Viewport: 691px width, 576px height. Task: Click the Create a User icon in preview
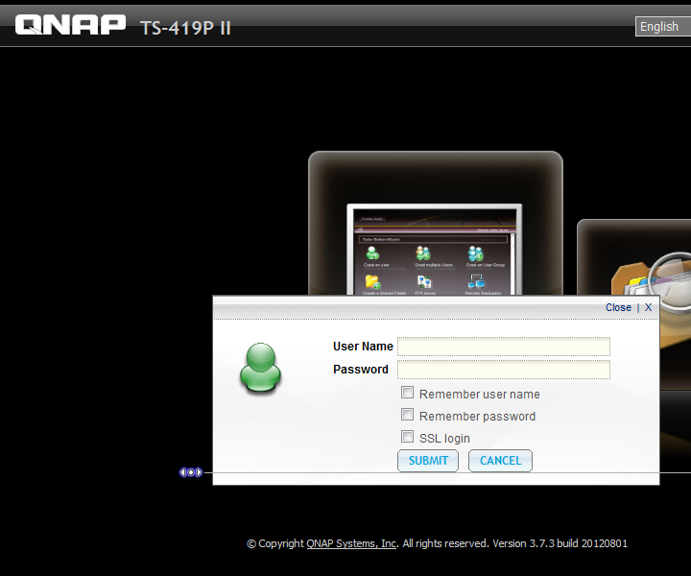pos(371,254)
